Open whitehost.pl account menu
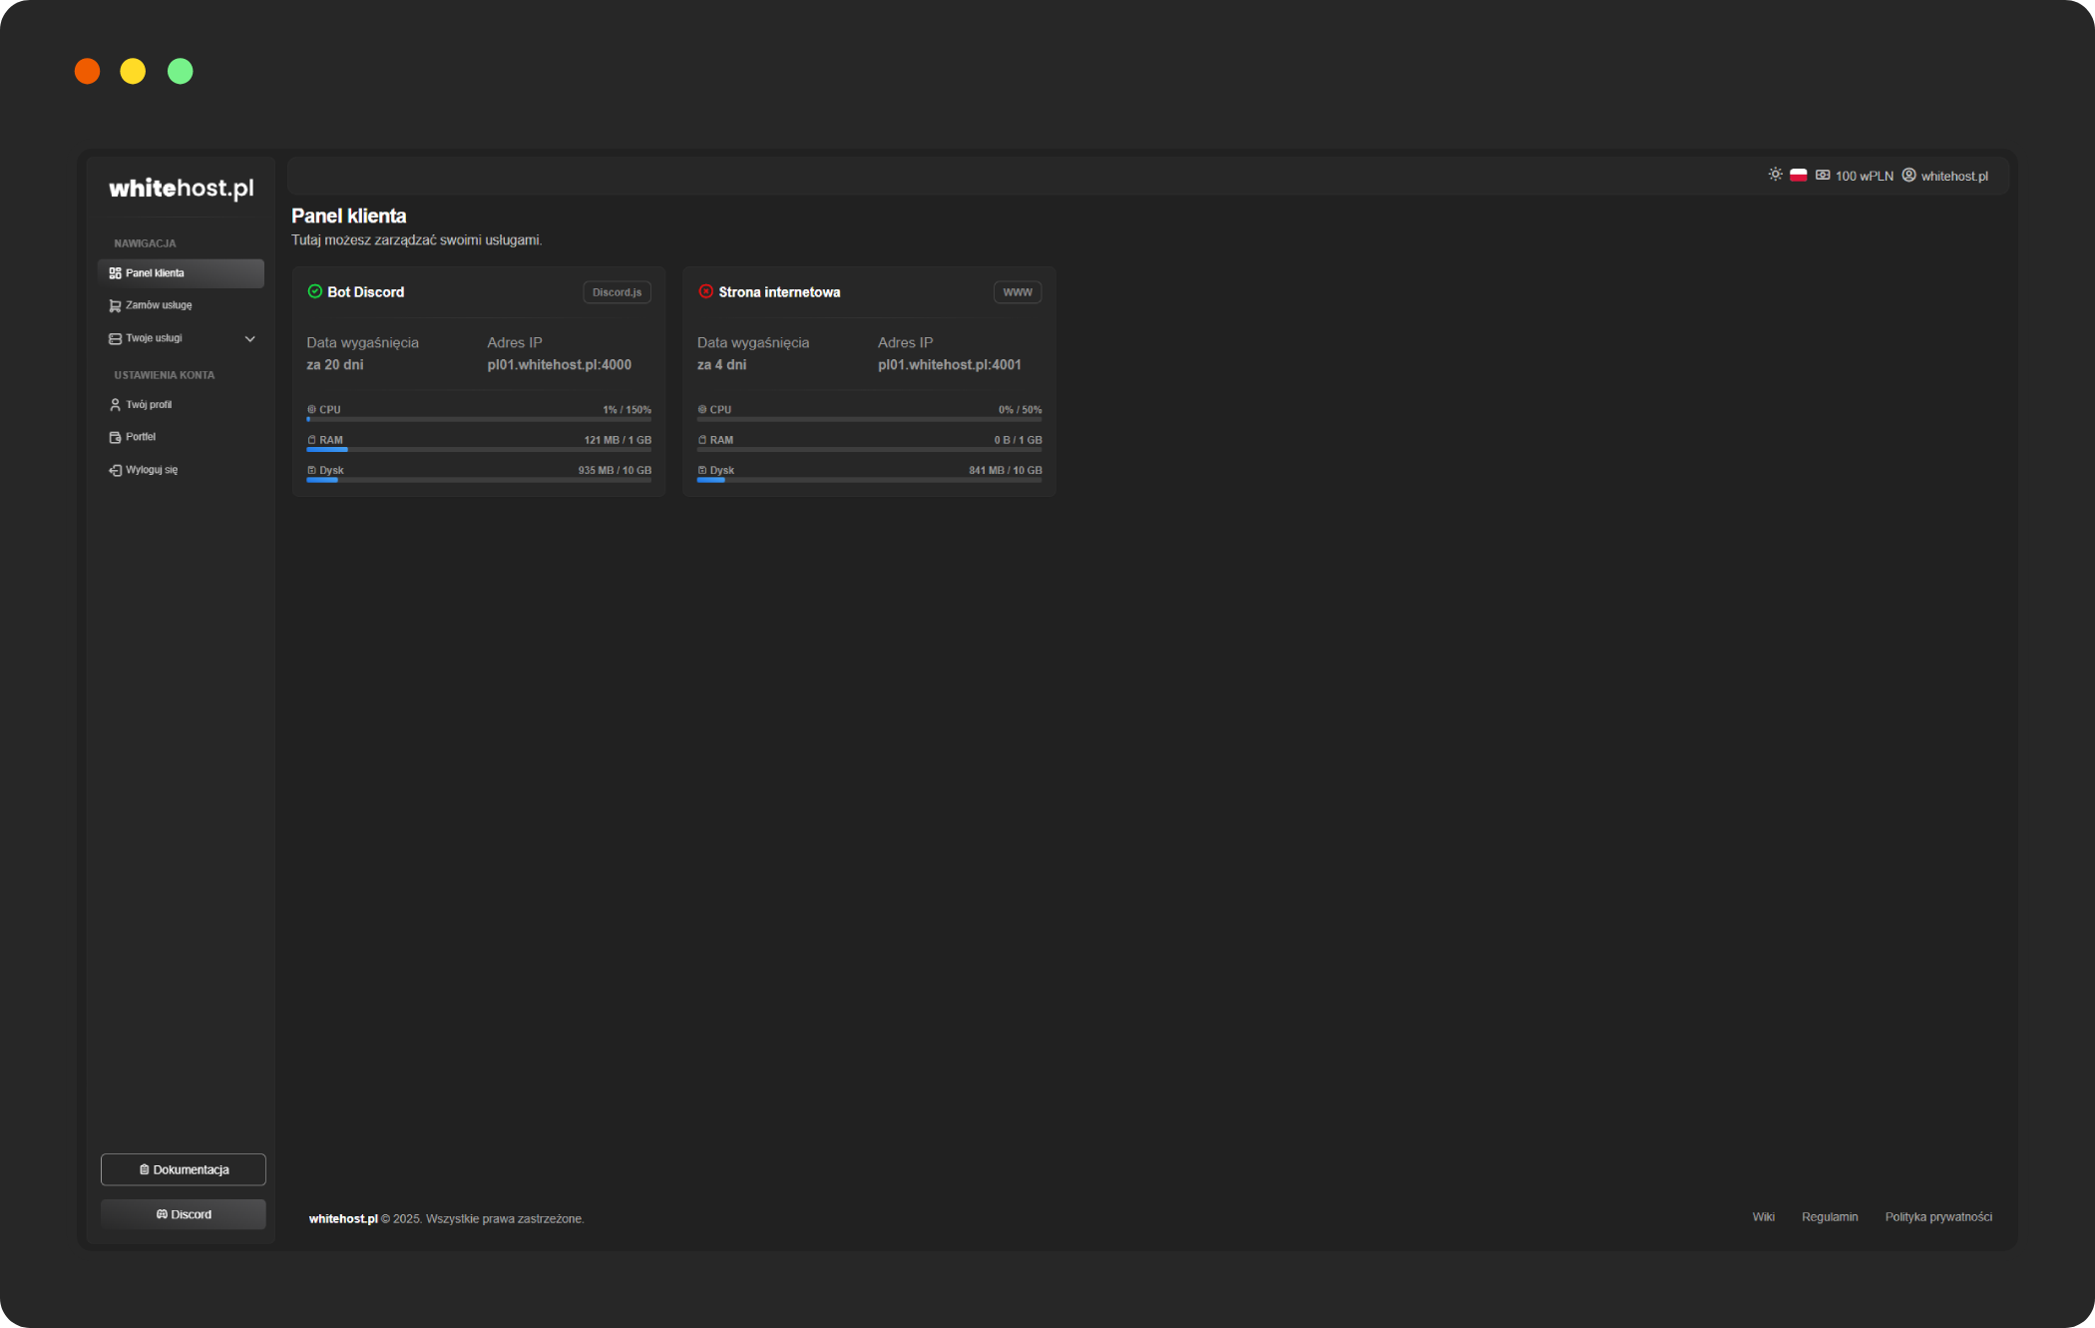Viewport: 2095px width, 1328px height. [1954, 176]
